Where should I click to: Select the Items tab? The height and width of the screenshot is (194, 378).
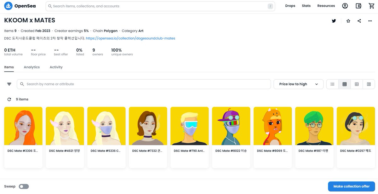click(9, 67)
